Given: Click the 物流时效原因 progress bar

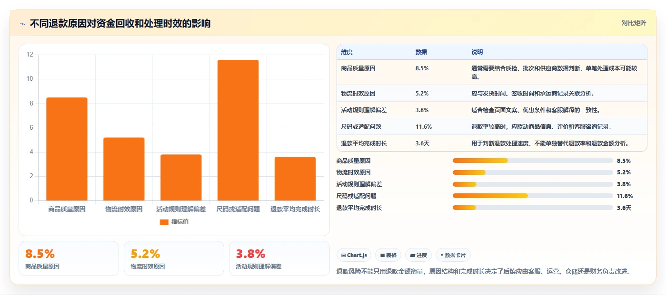Looking at the screenshot, I should coord(533,172).
